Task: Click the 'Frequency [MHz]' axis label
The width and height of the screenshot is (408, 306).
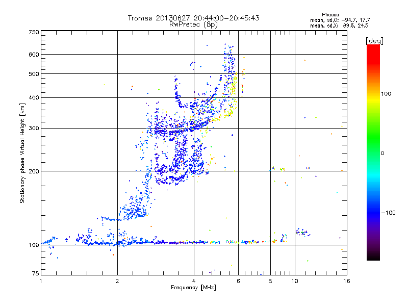Action: (x=193, y=288)
